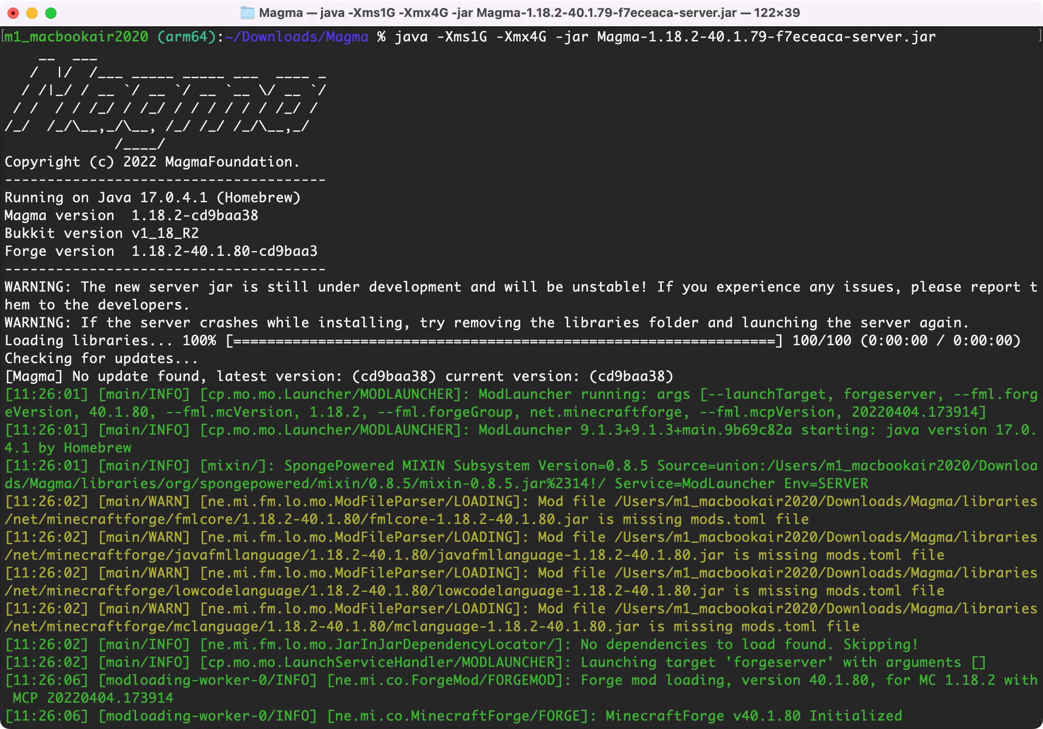Image resolution: width=1043 pixels, height=729 pixels.
Task: Click the prompt text 'm1_macbookair2020 (arm64)'
Action: coord(111,37)
